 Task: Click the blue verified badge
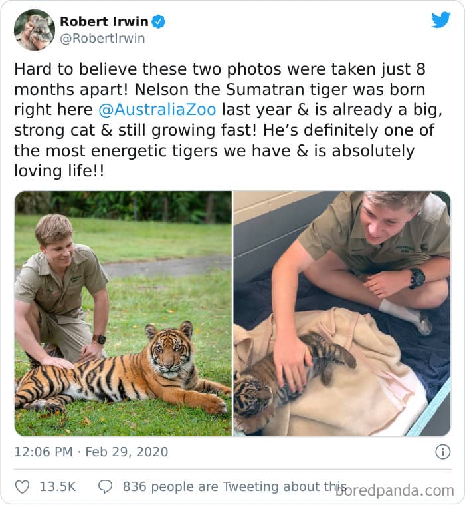coord(158,22)
